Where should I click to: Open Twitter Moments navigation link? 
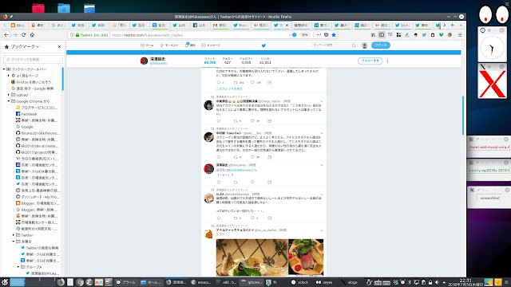click(169, 45)
